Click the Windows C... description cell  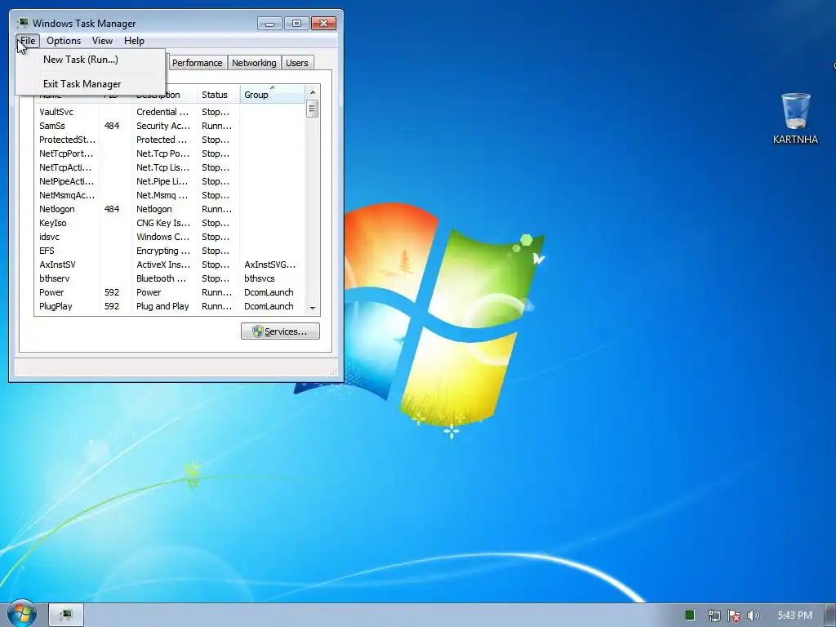pos(163,237)
